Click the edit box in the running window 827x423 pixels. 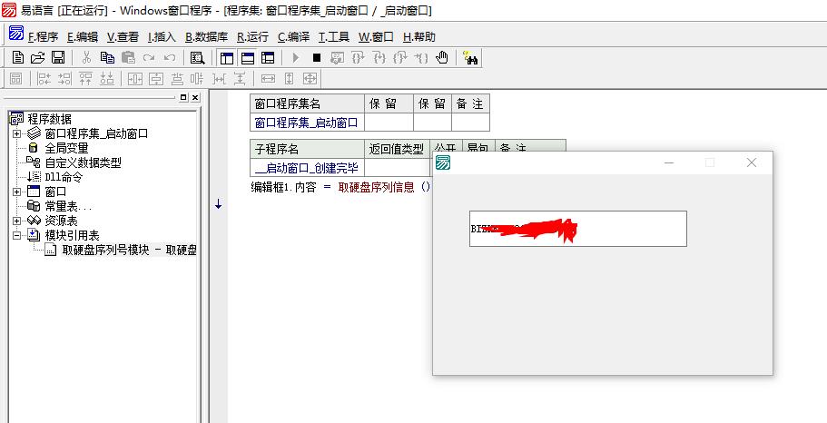[x=578, y=229]
